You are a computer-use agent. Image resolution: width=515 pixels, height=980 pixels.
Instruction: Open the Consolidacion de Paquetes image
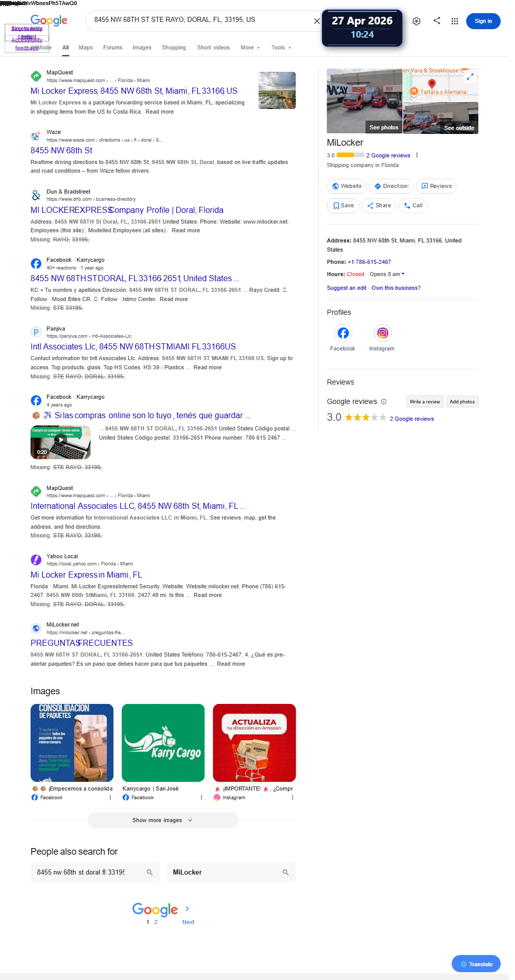72,743
